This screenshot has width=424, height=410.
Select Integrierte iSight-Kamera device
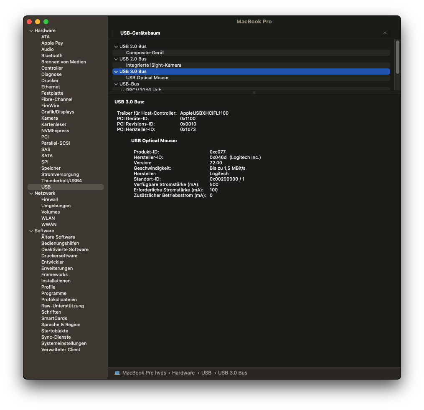coord(251,65)
